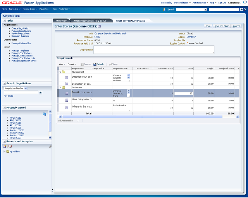Click the Advanced search link

pyautogui.click(x=9, y=96)
